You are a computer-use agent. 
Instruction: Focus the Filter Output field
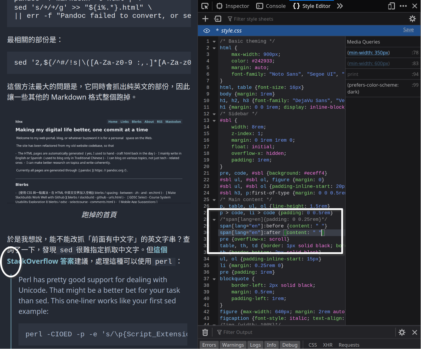[x=305, y=332]
